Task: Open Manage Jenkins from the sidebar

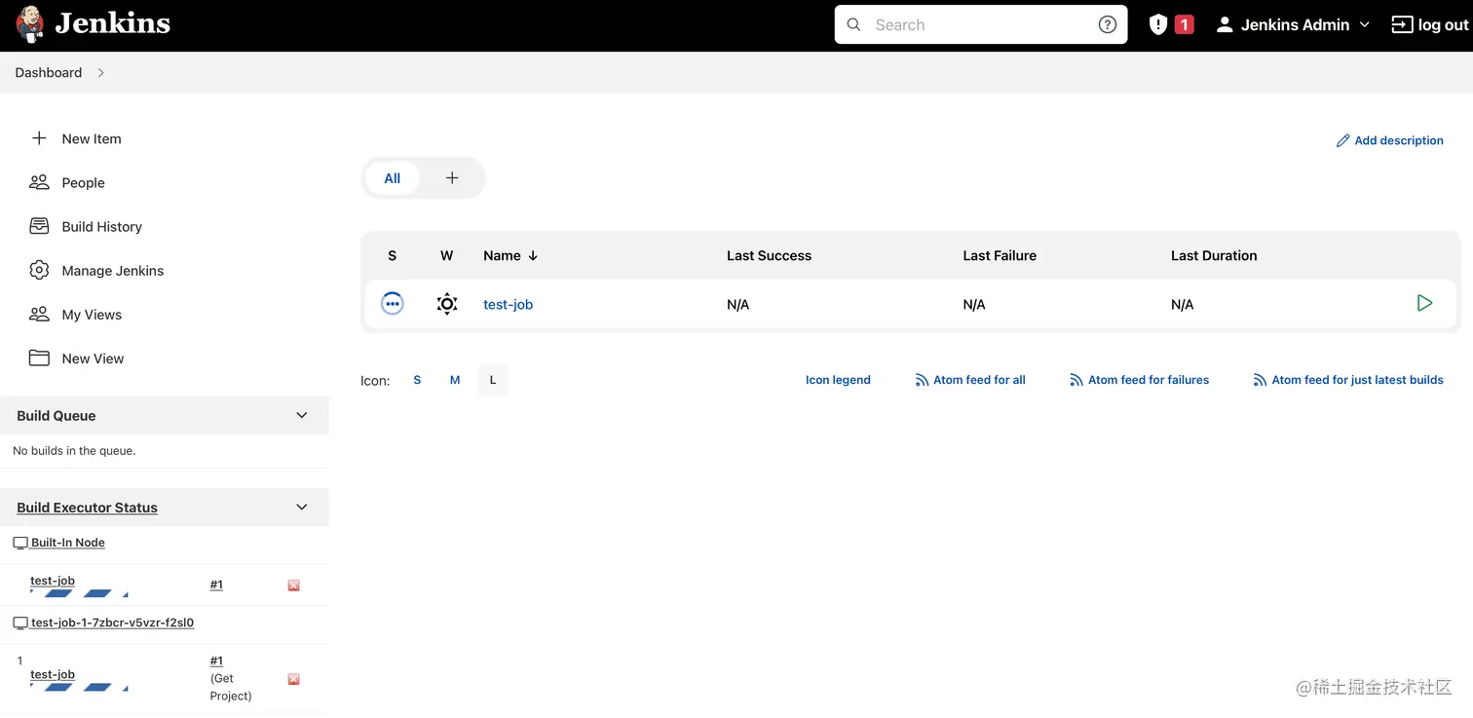Action: coord(113,270)
